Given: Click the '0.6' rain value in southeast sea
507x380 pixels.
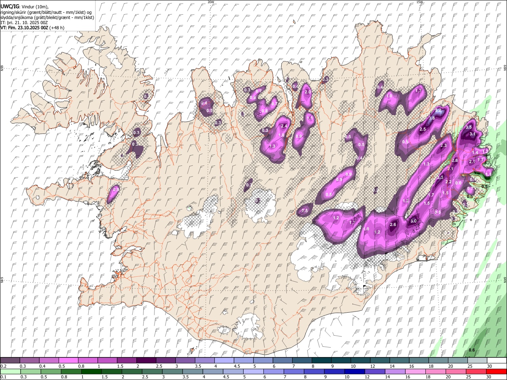Looking at the screenshot, I should (472, 350).
